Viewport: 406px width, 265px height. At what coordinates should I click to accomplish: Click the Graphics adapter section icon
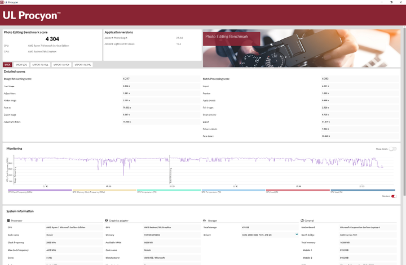(x=106, y=221)
